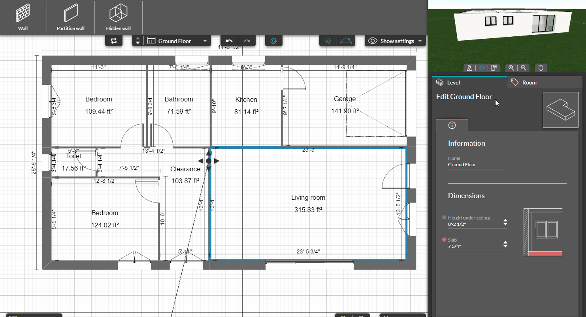
Task: Redo the last undone action
Action: coord(247,41)
